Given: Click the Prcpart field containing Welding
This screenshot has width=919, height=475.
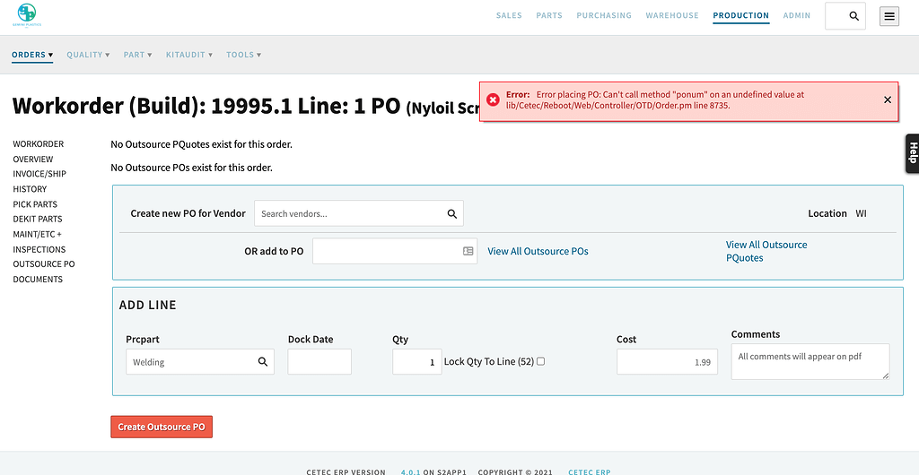Looking at the screenshot, I should [x=200, y=362].
